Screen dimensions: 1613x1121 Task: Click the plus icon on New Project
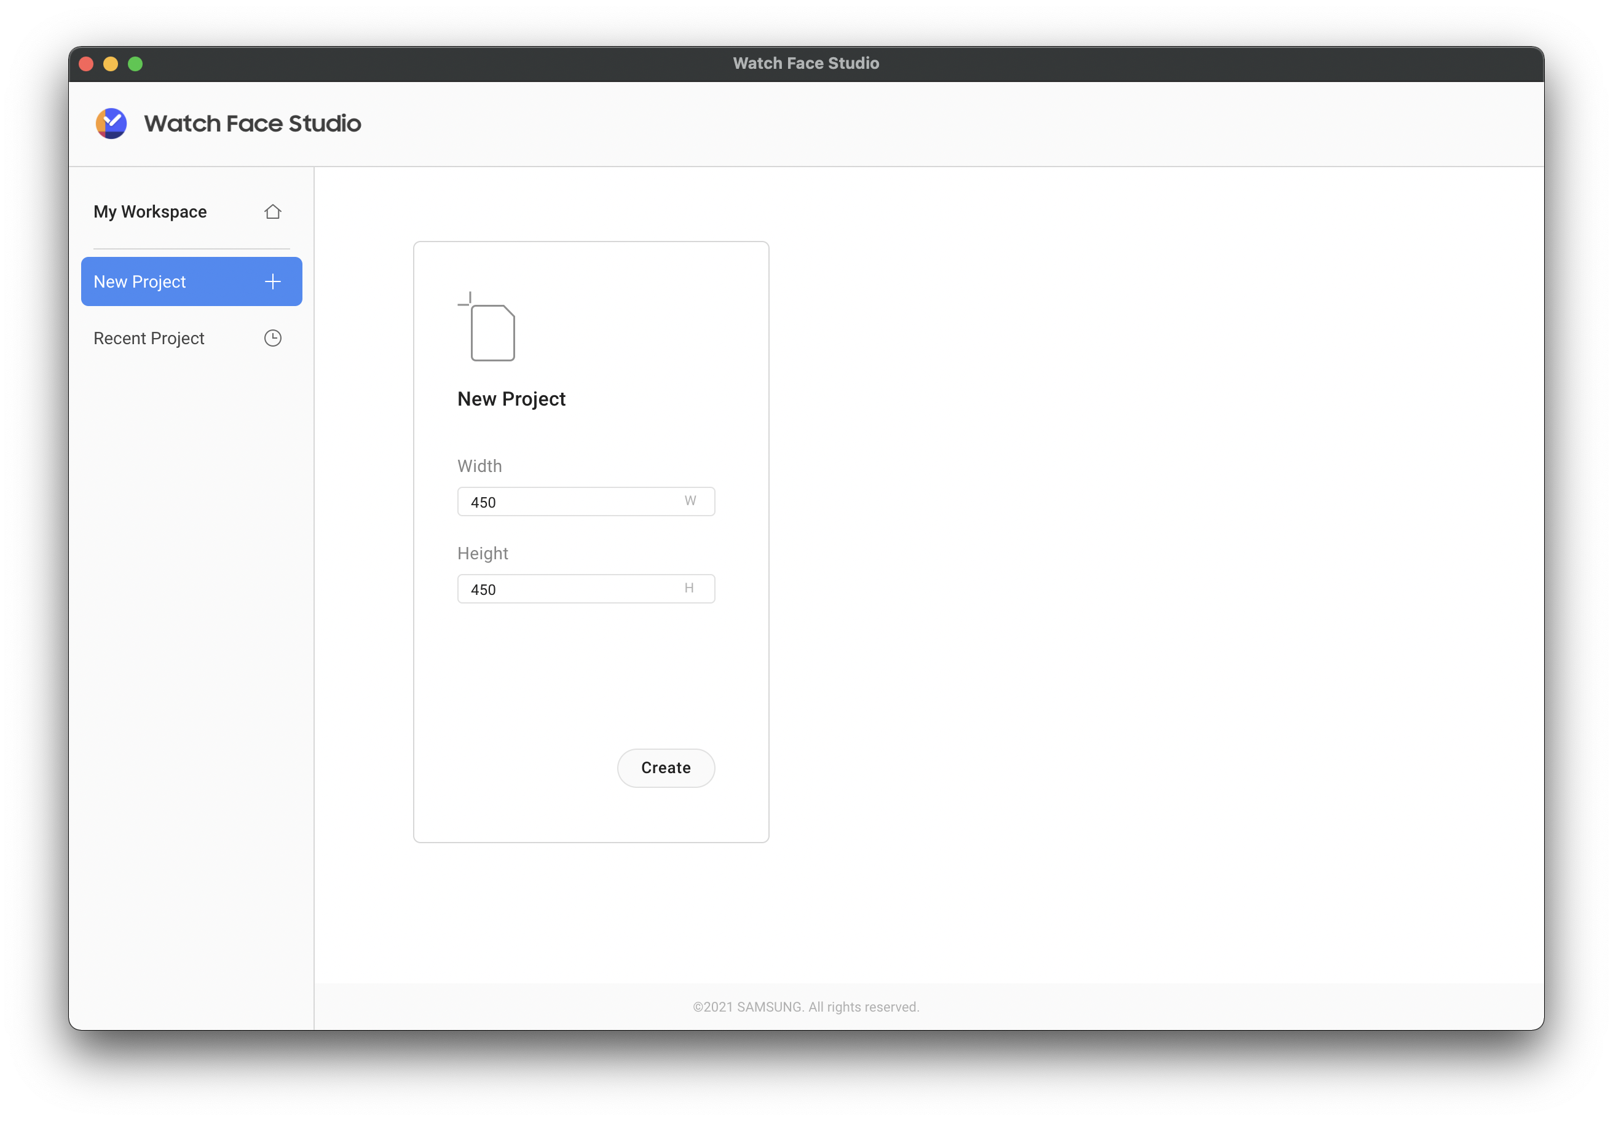[x=272, y=281]
